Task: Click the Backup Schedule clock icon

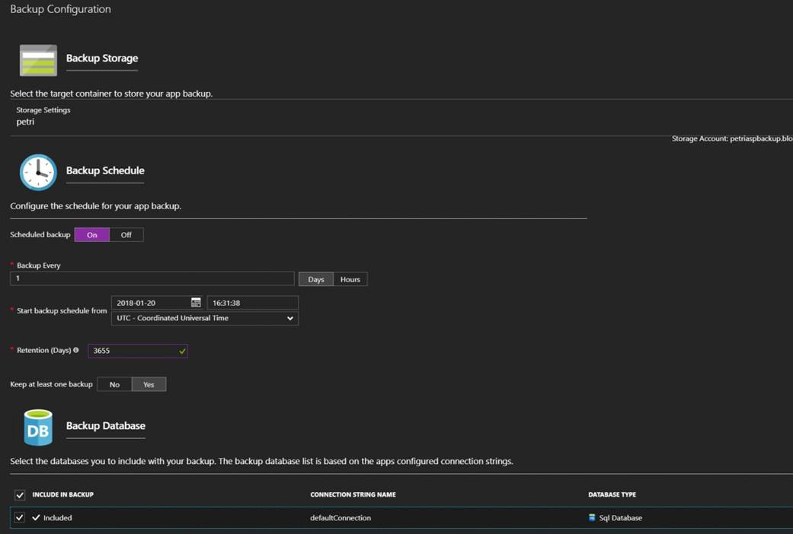Action: 38,172
